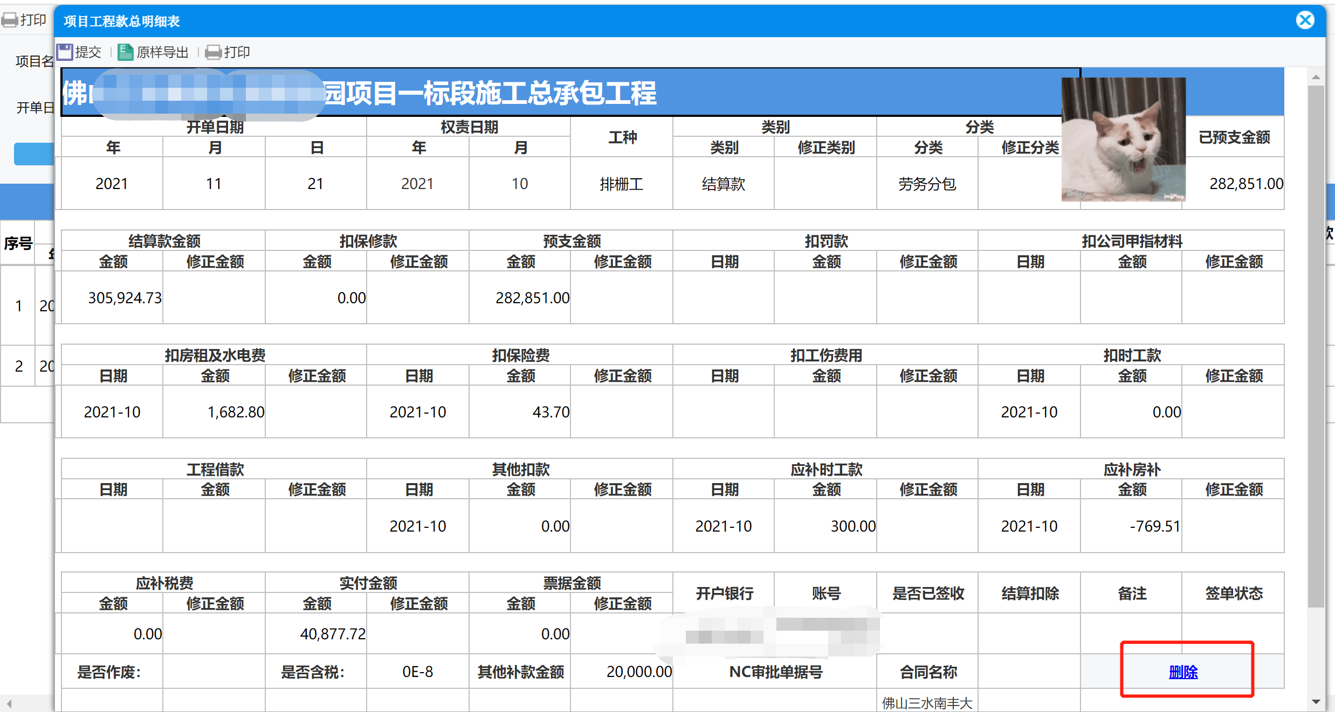Click the project title header banner
The height and width of the screenshot is (712, 1335).
(571, 92)
